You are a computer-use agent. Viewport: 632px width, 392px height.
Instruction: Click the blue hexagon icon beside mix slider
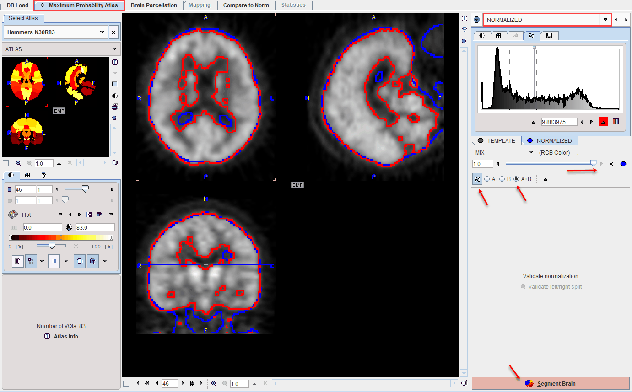623,164
